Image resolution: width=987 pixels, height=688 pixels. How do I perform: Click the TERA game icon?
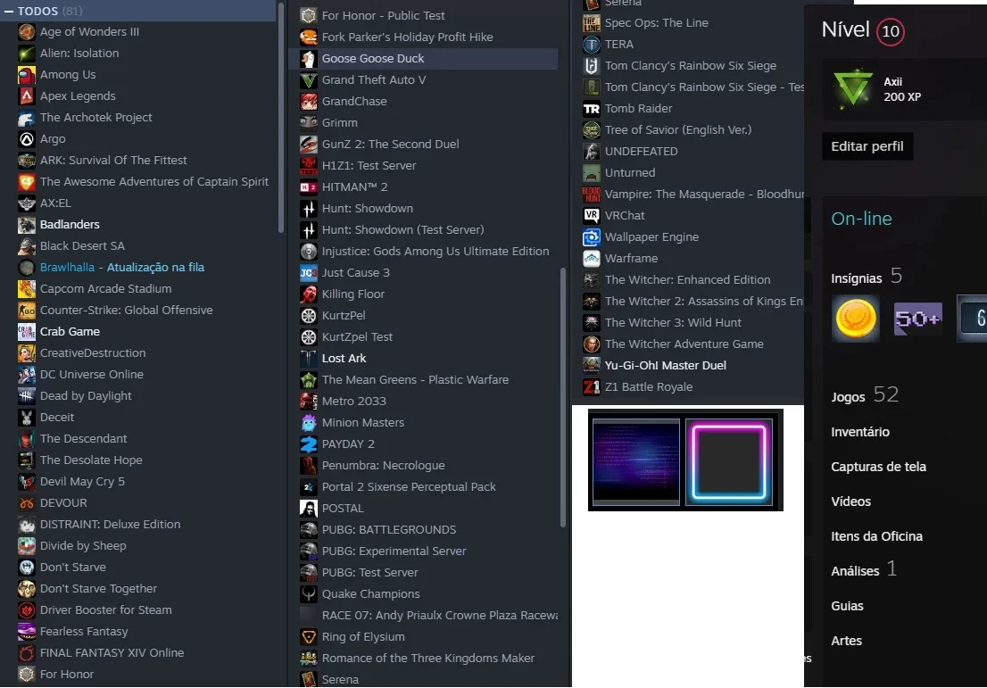[591, 44]
